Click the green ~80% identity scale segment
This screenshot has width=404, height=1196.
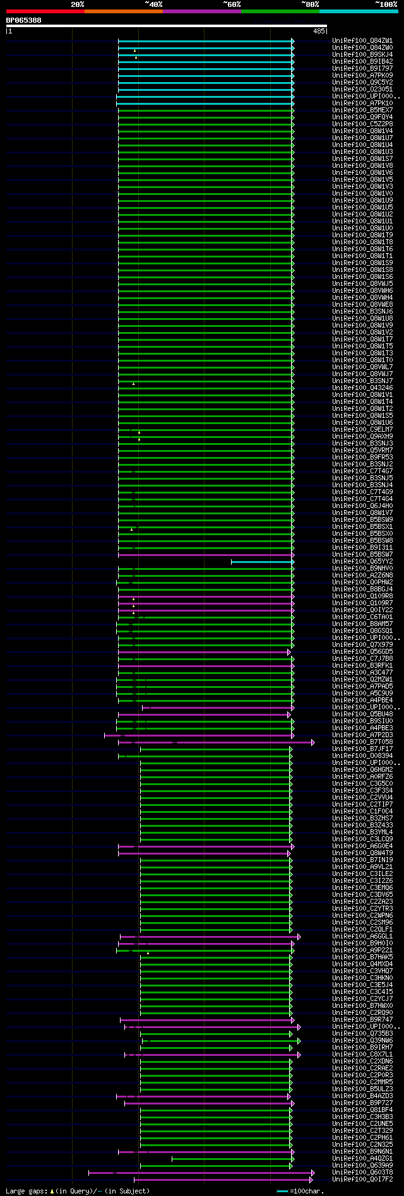280,11
